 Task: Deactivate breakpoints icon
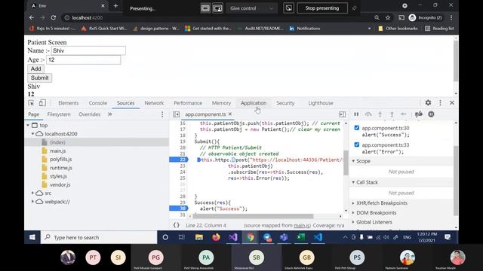[419, 114]
